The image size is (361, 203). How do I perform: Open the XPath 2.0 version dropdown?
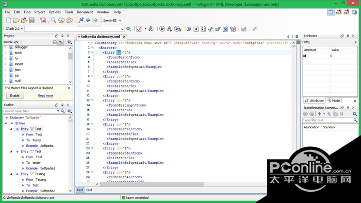pyautogui.click(x=14, y=29)
